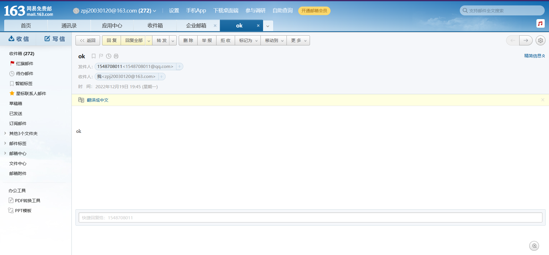The image size is (549, 255).
Task: Expand 邮箱中心 tree
Action: click(x=5, y=153)
